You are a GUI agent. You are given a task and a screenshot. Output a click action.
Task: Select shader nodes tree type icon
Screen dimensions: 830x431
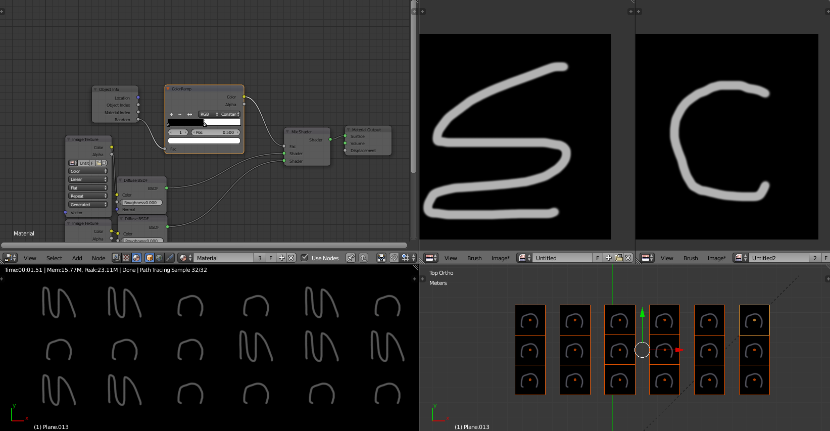(x=136, y=258)
